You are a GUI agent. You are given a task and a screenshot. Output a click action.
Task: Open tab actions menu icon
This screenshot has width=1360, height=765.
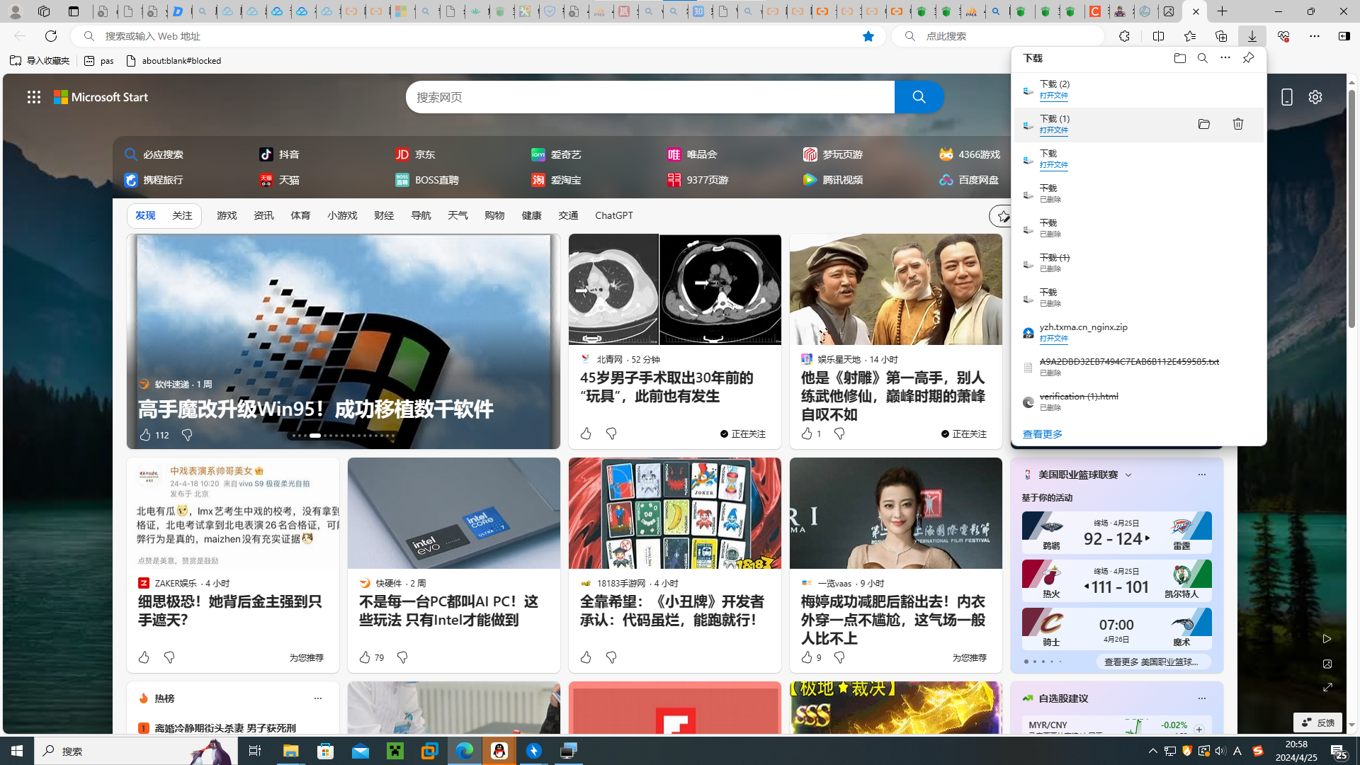73,11
